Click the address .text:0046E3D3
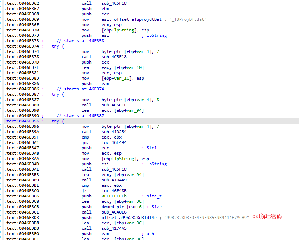The image size is (299, 240). click(x=21, y=217)
